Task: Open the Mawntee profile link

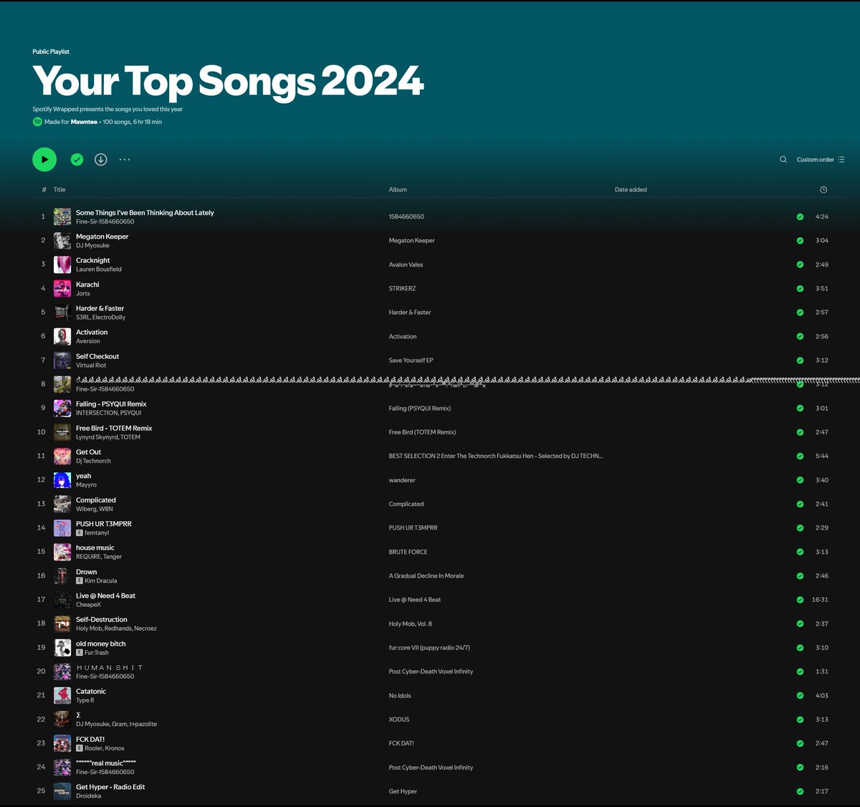Action: point(84,122)
